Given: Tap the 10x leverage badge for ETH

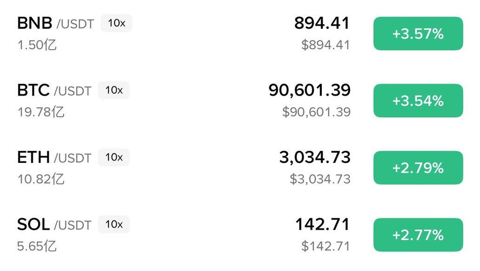Looking at the screenshot, I should 114,157.
